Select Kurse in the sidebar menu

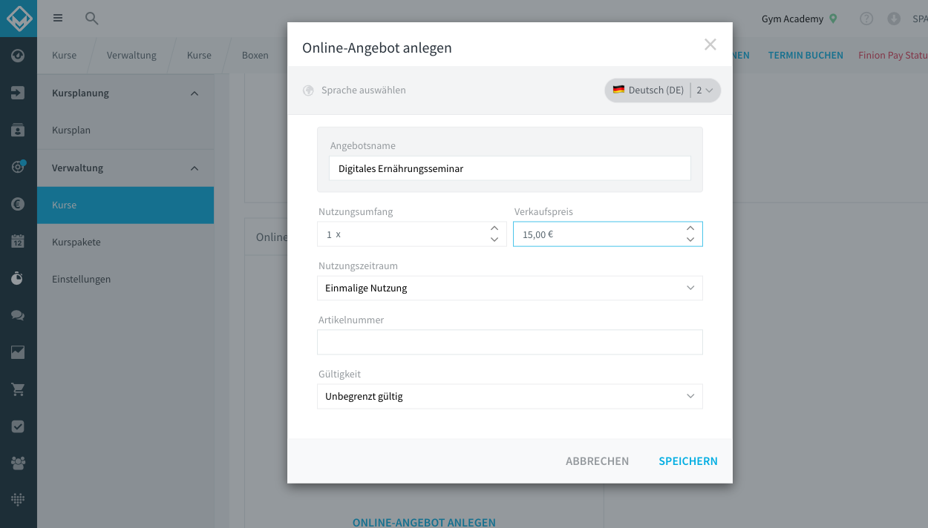125,205
